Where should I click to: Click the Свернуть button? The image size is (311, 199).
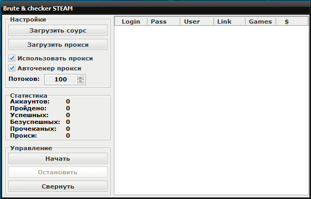(58, 186)
